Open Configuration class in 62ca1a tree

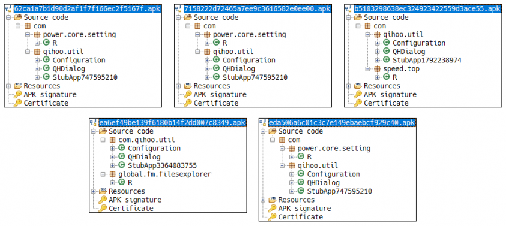(x=79, y=60)
